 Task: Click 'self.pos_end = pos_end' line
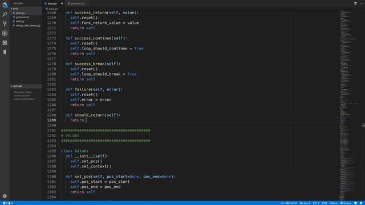[95, 187]
